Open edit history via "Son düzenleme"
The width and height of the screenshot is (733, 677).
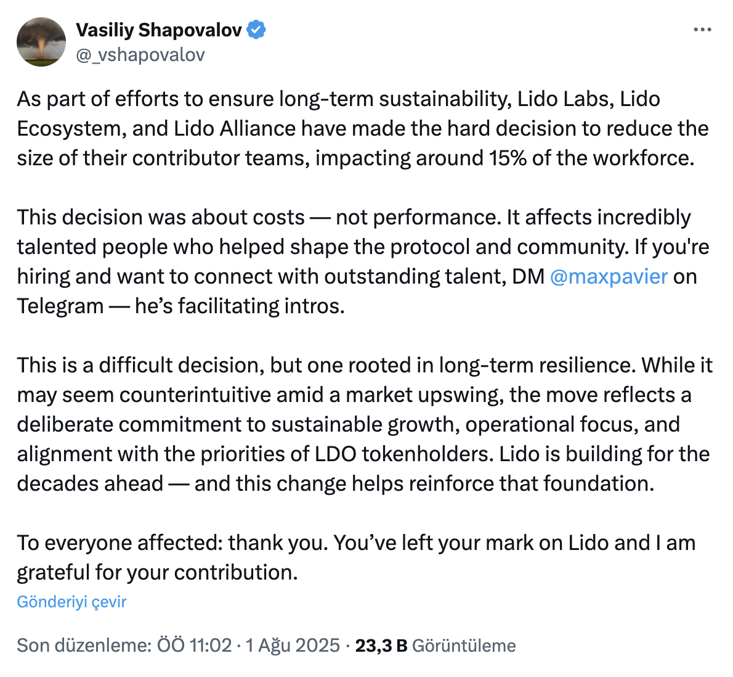(83, 645)
